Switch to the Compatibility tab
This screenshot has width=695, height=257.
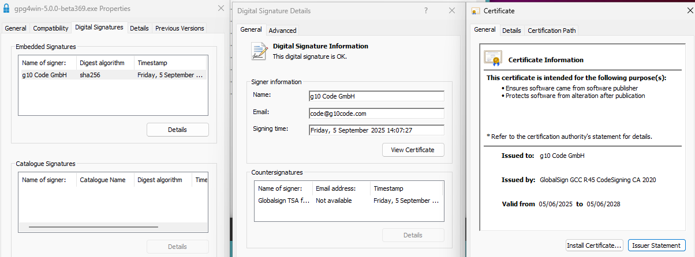point(51,28)
